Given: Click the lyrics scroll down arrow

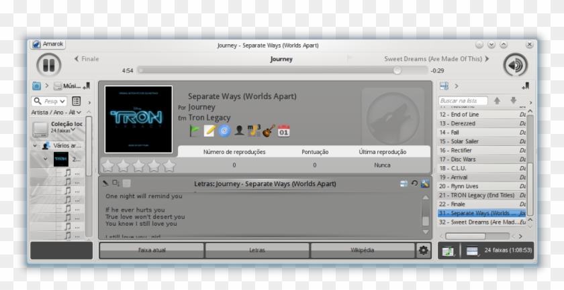Looking at the screenshot, I should (425, 232).
